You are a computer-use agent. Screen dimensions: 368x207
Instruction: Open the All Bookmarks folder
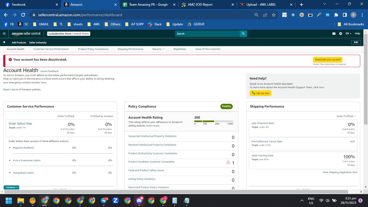coord(351,24)
